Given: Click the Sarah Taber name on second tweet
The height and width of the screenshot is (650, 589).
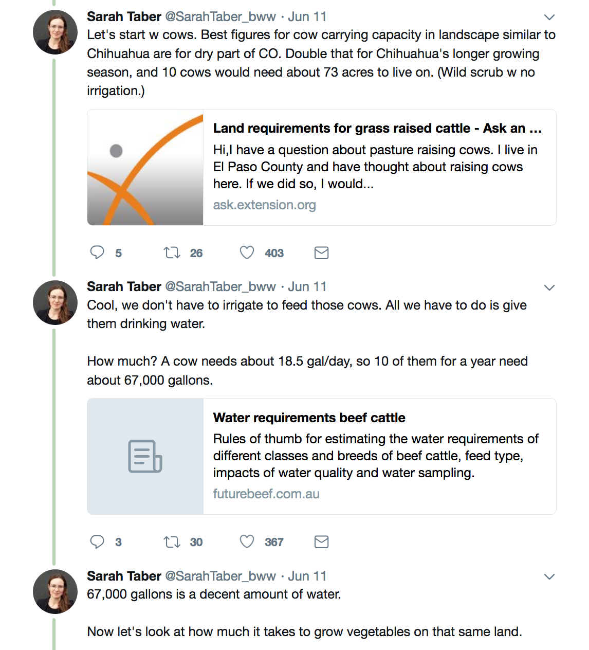Looking at the screenshot, I should (x=124, y=286).
